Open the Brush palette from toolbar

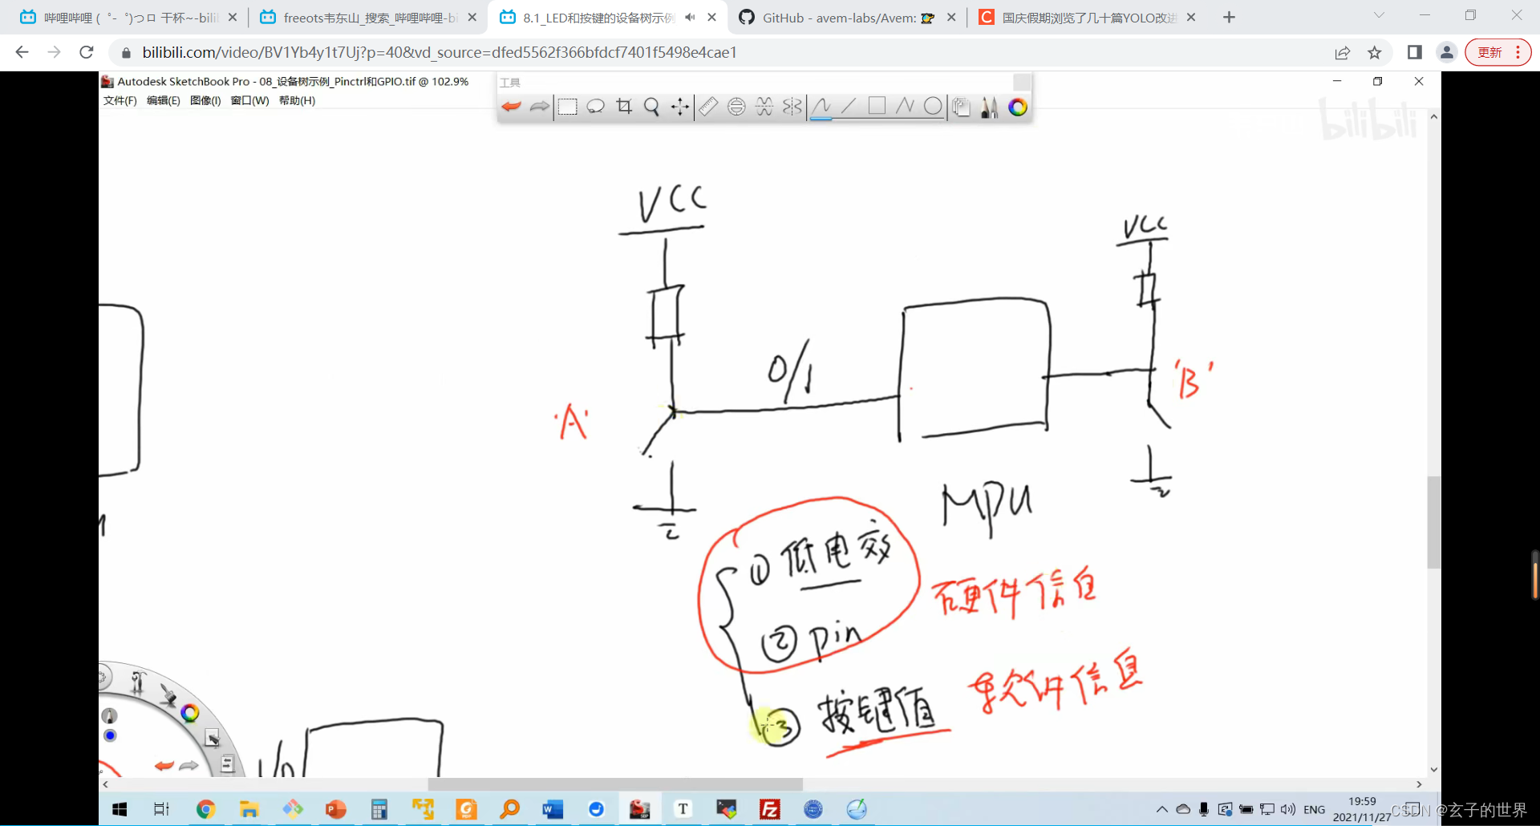coord(990,107)
